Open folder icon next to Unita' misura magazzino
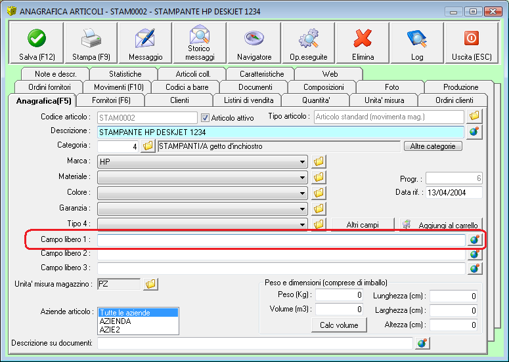 coord(150,284)
